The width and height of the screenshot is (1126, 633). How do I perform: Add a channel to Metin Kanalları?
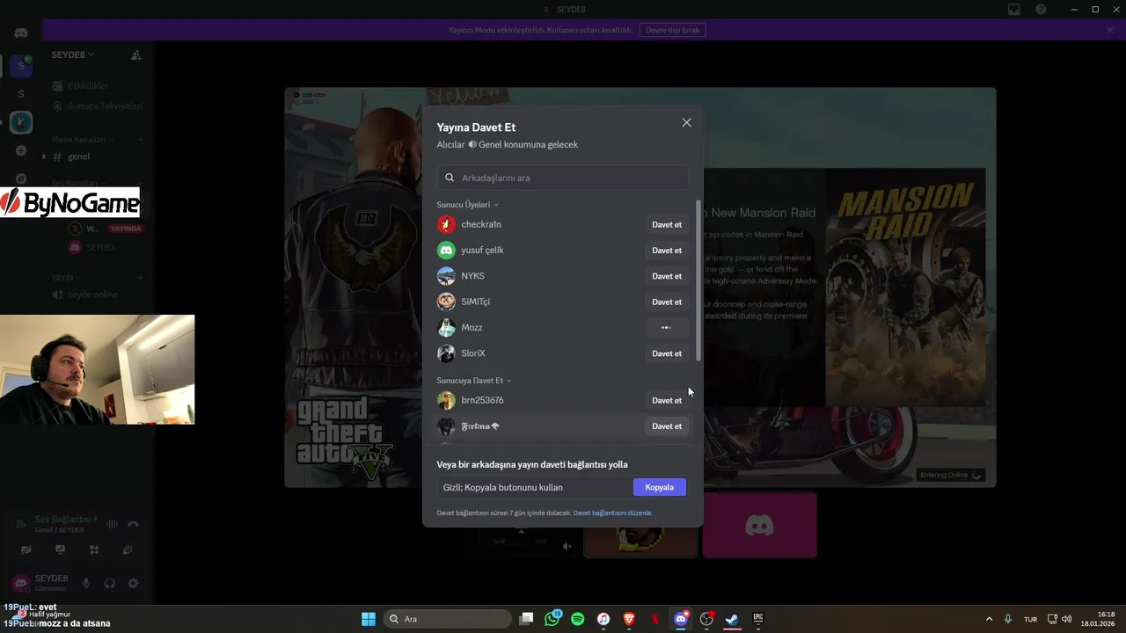tap(140, 140)
